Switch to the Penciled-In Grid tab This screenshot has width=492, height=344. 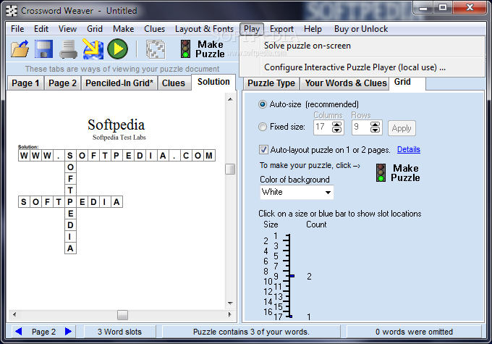point(119,83)
